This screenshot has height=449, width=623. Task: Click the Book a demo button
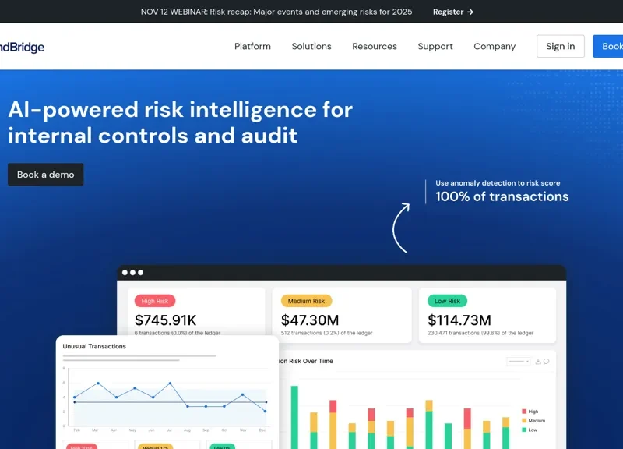45,174
